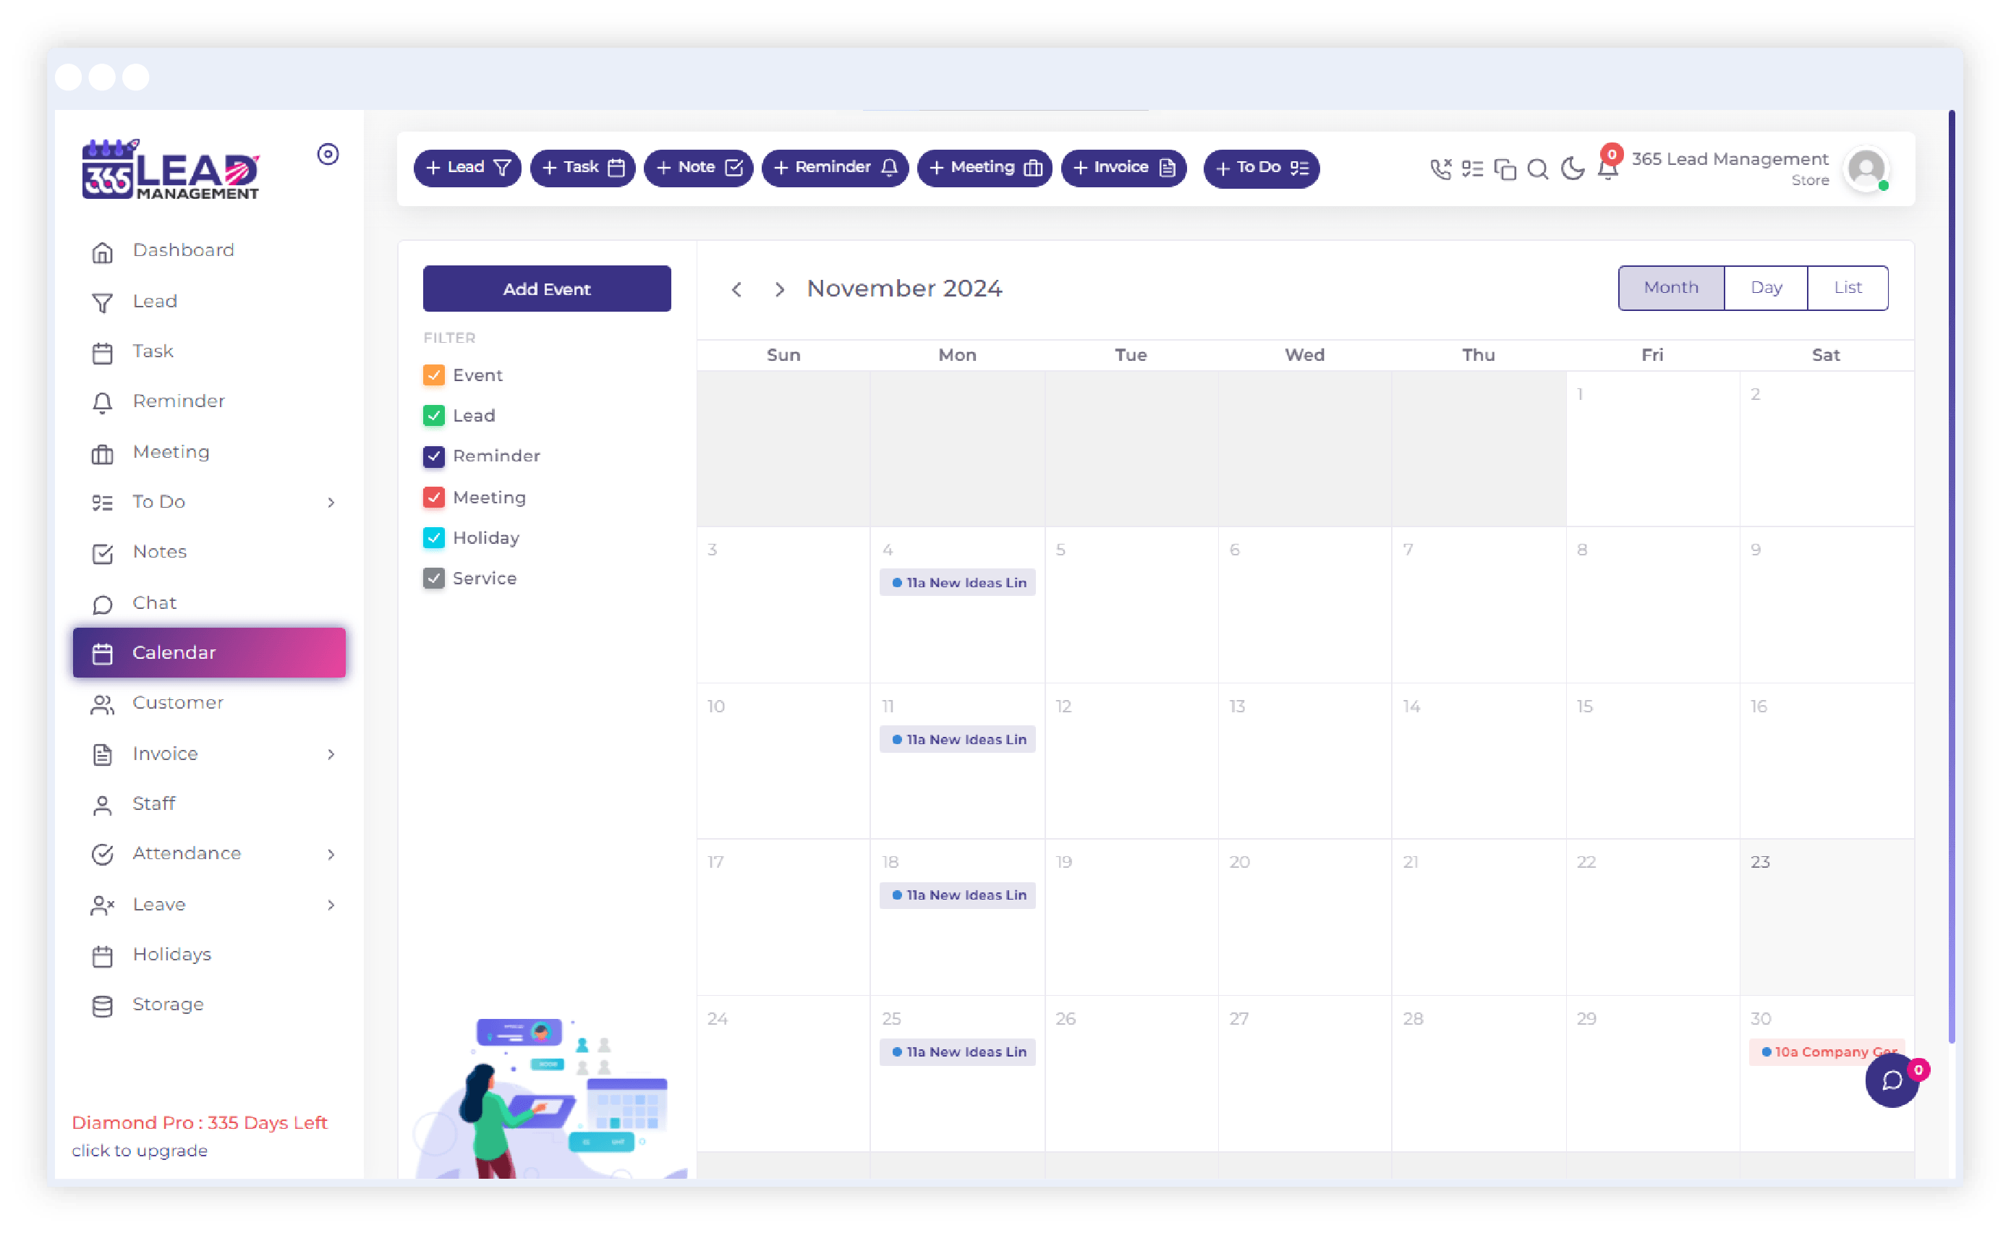This screenshot has height=1233, width=2011.
Task: Click the Add Event button
Action: tap(548, 287)
